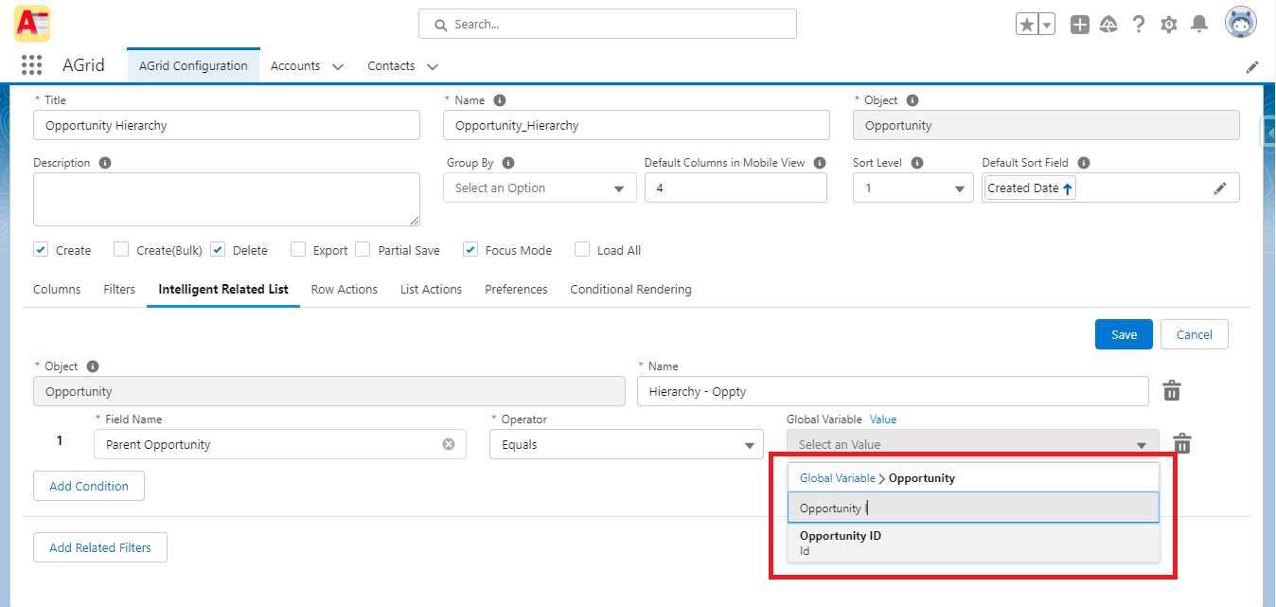Expand the Contacts tab chevron

point(433,67)
